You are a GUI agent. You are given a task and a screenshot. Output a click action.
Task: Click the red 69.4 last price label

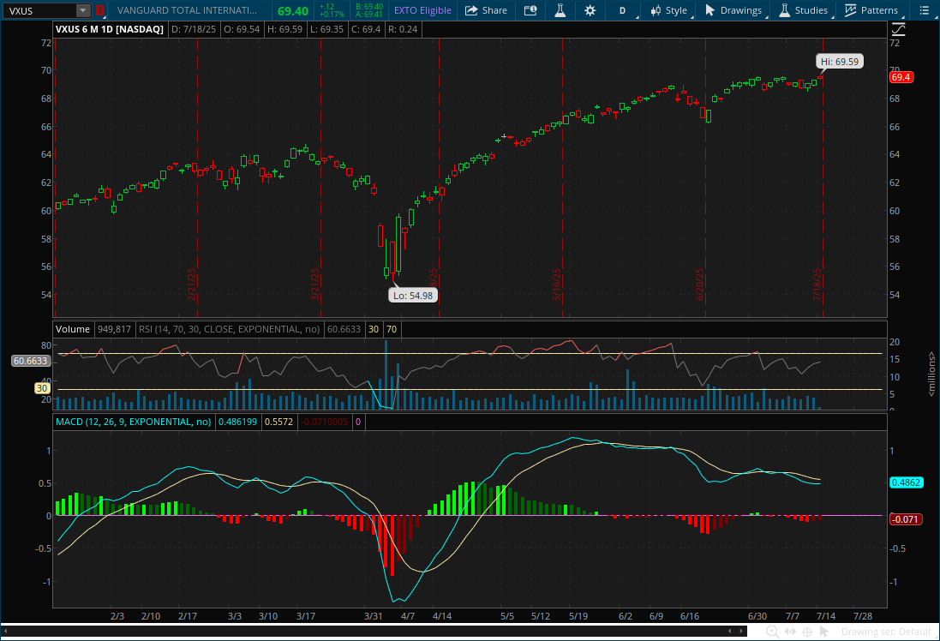click(901, 77)
